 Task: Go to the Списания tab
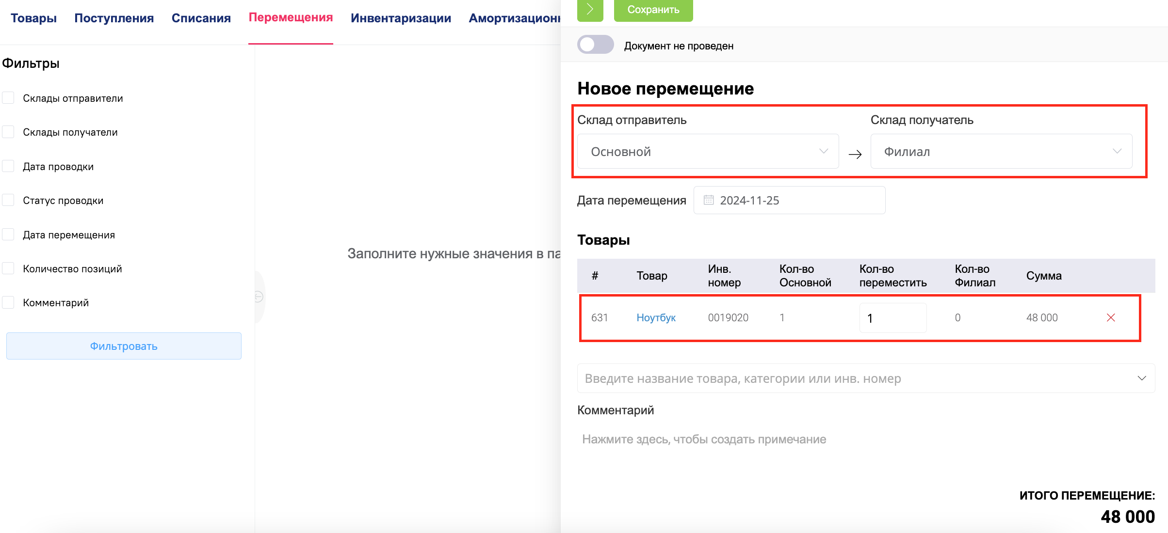pyautogui.click(x=201, y=18)
